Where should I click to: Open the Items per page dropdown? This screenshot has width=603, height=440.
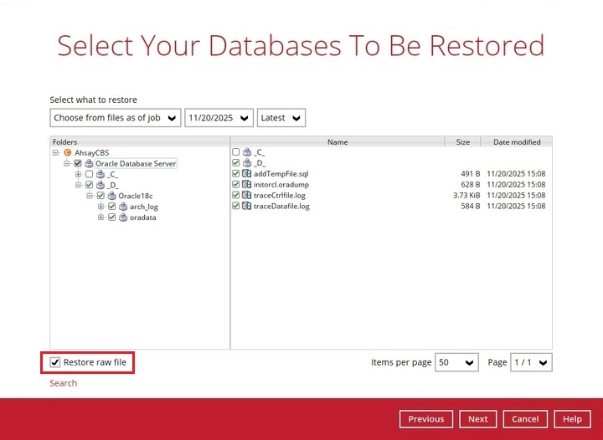click(x=456, y=362)
